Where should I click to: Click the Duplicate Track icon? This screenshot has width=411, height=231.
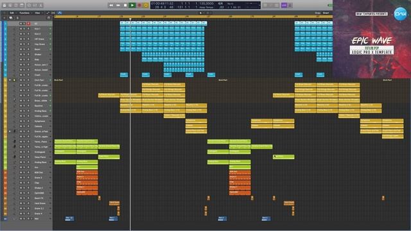click(x=11, y=18)
